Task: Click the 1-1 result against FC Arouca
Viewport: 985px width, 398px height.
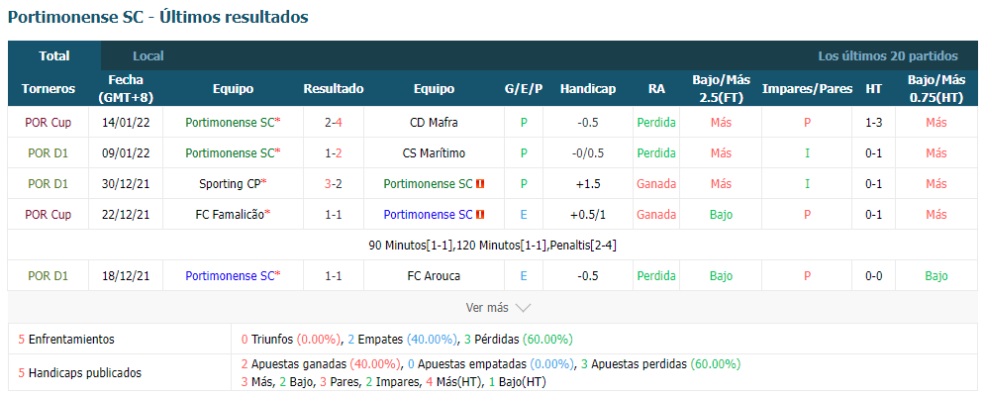Action: 334,275
